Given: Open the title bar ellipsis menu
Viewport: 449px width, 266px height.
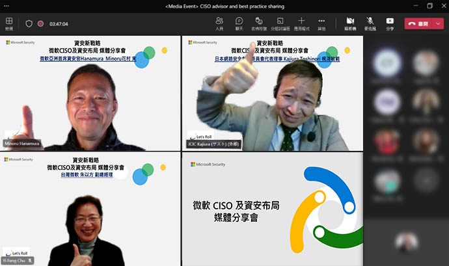Looking at the screenshot, I should pos(7,6).
